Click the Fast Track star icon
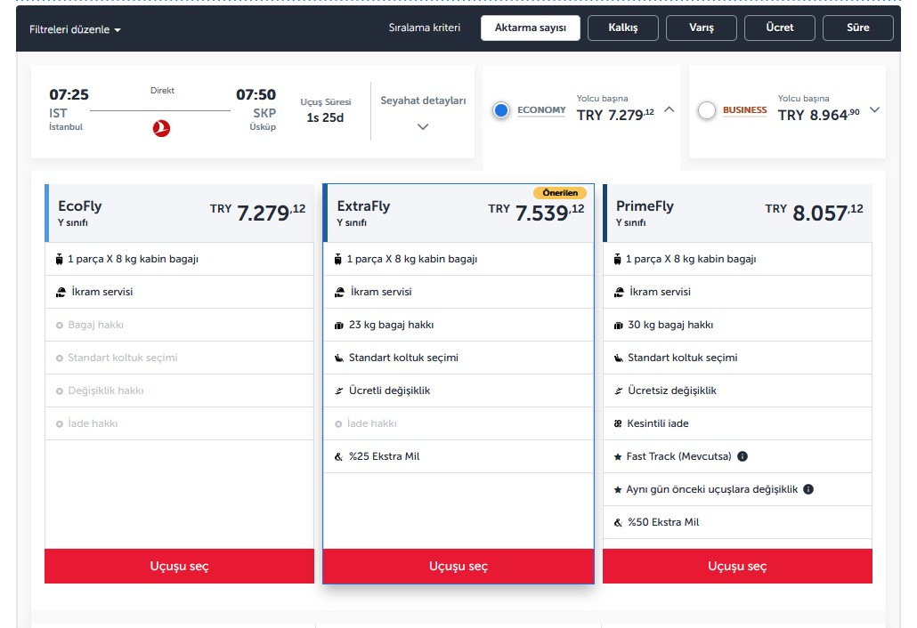 [x=618, y=457]
